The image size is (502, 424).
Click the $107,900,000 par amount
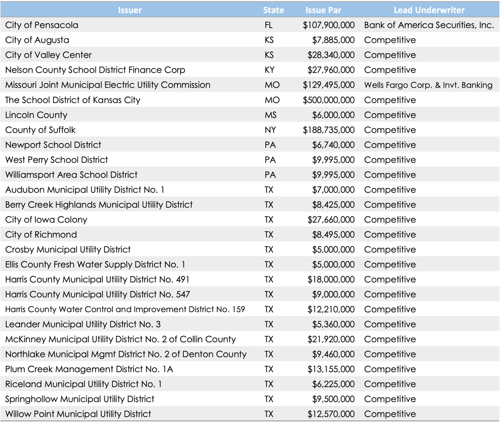point(329,25)
